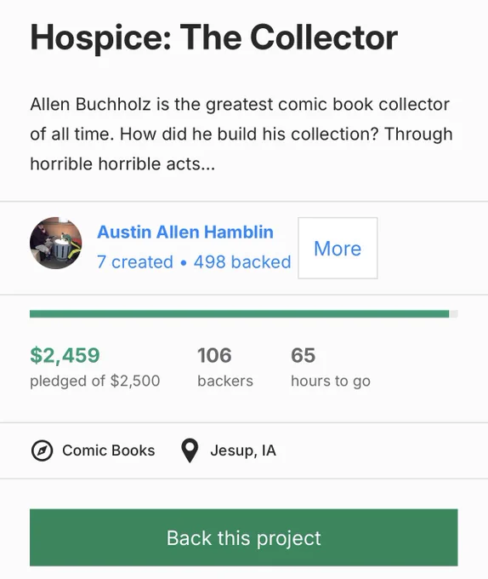Select the Jesup, IA location
The image size is (488, 579).
(x=243, y=450)
